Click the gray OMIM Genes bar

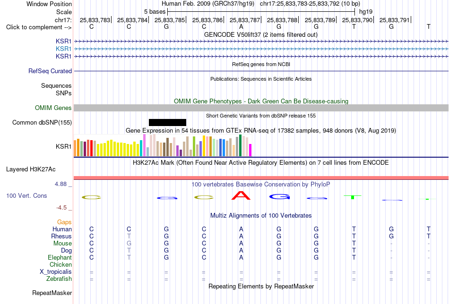(x=261, y=108)
